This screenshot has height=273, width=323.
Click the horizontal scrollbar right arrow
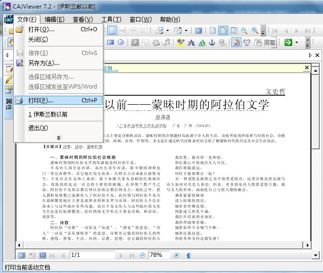tap(307, 245)
